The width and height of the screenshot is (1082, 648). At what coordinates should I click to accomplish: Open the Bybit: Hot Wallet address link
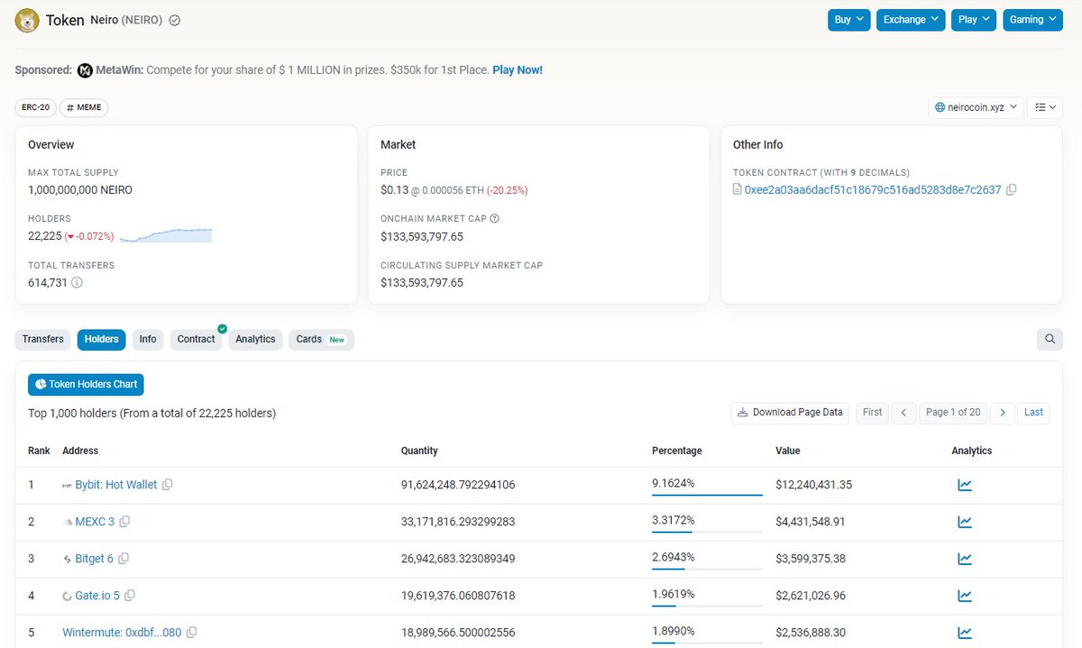tap(116, 485)
